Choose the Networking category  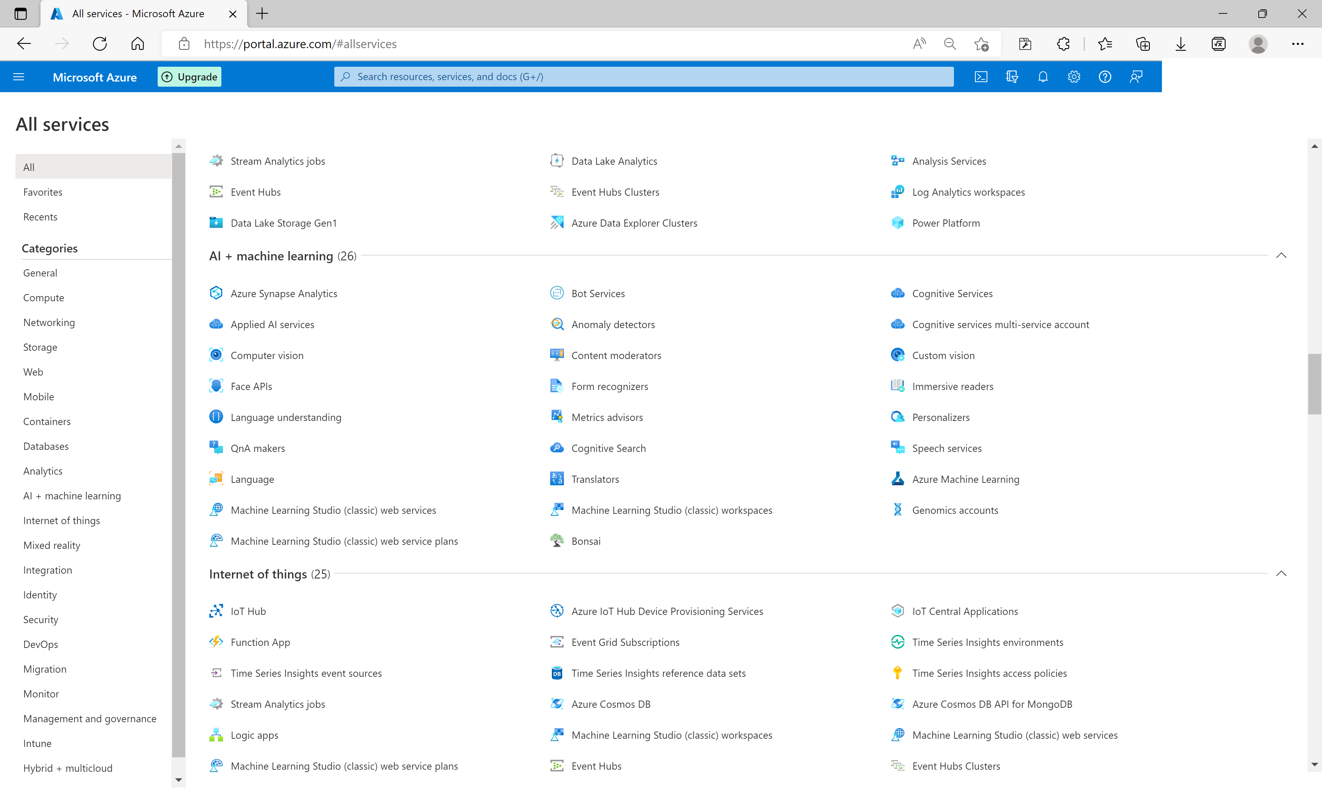click(x=49, y=322)
